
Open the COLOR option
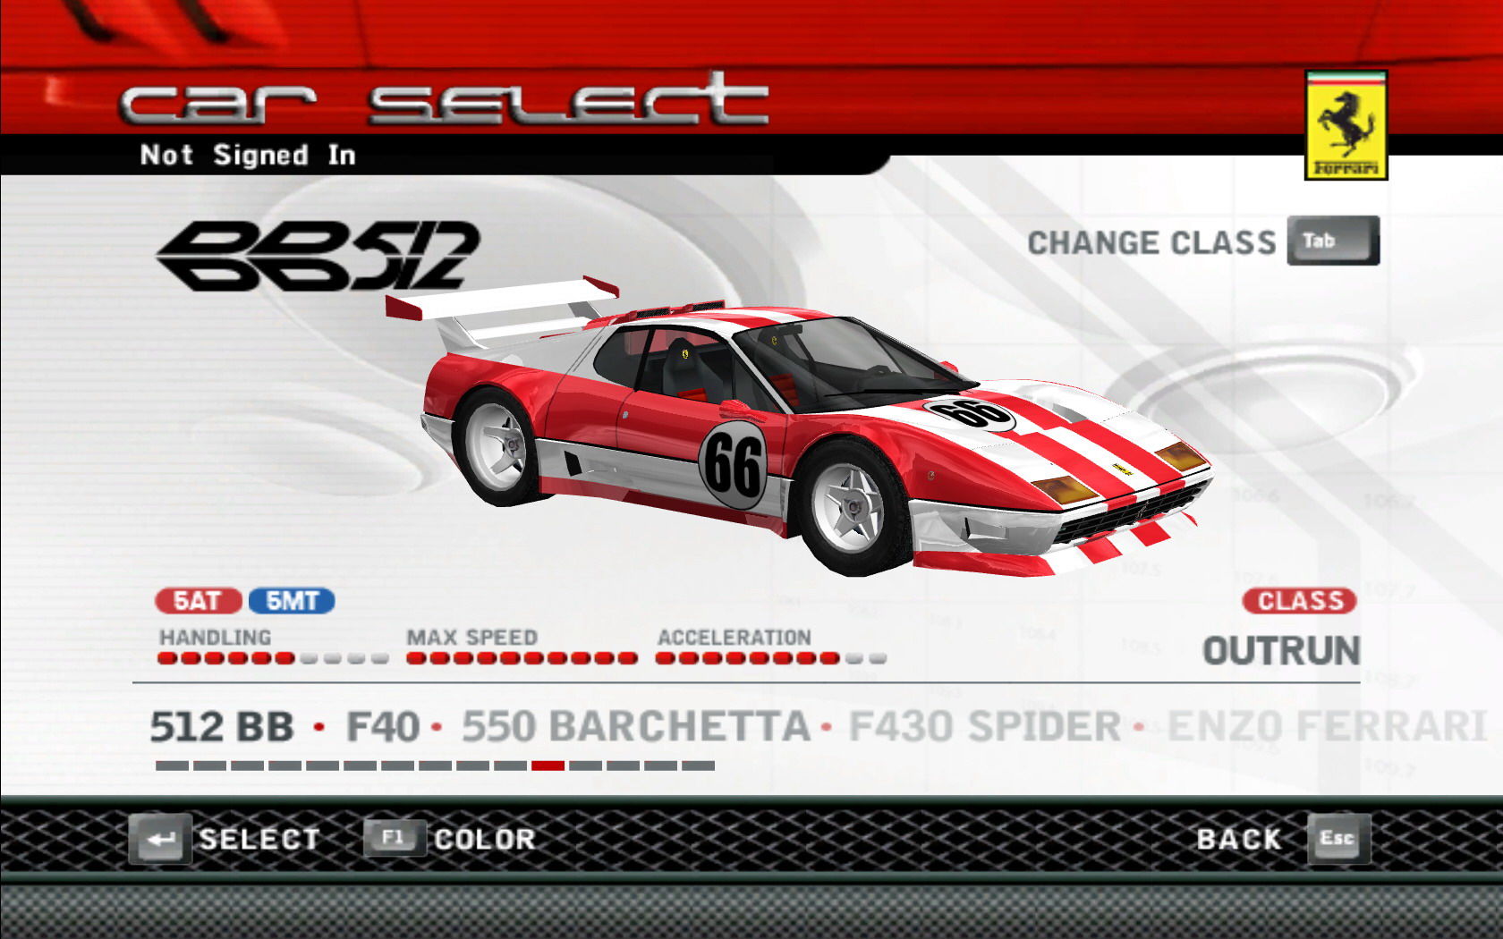point(484,839)
